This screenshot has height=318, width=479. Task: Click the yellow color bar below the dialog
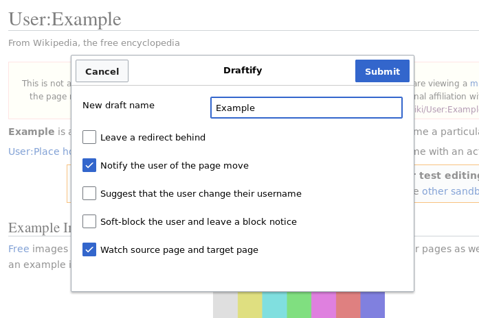(250, 304)
